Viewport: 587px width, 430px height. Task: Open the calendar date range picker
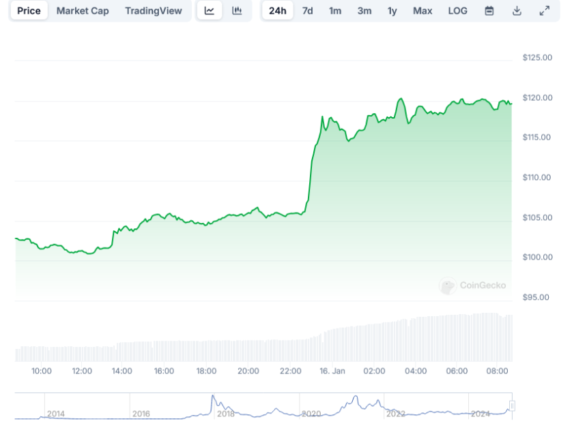489,11
